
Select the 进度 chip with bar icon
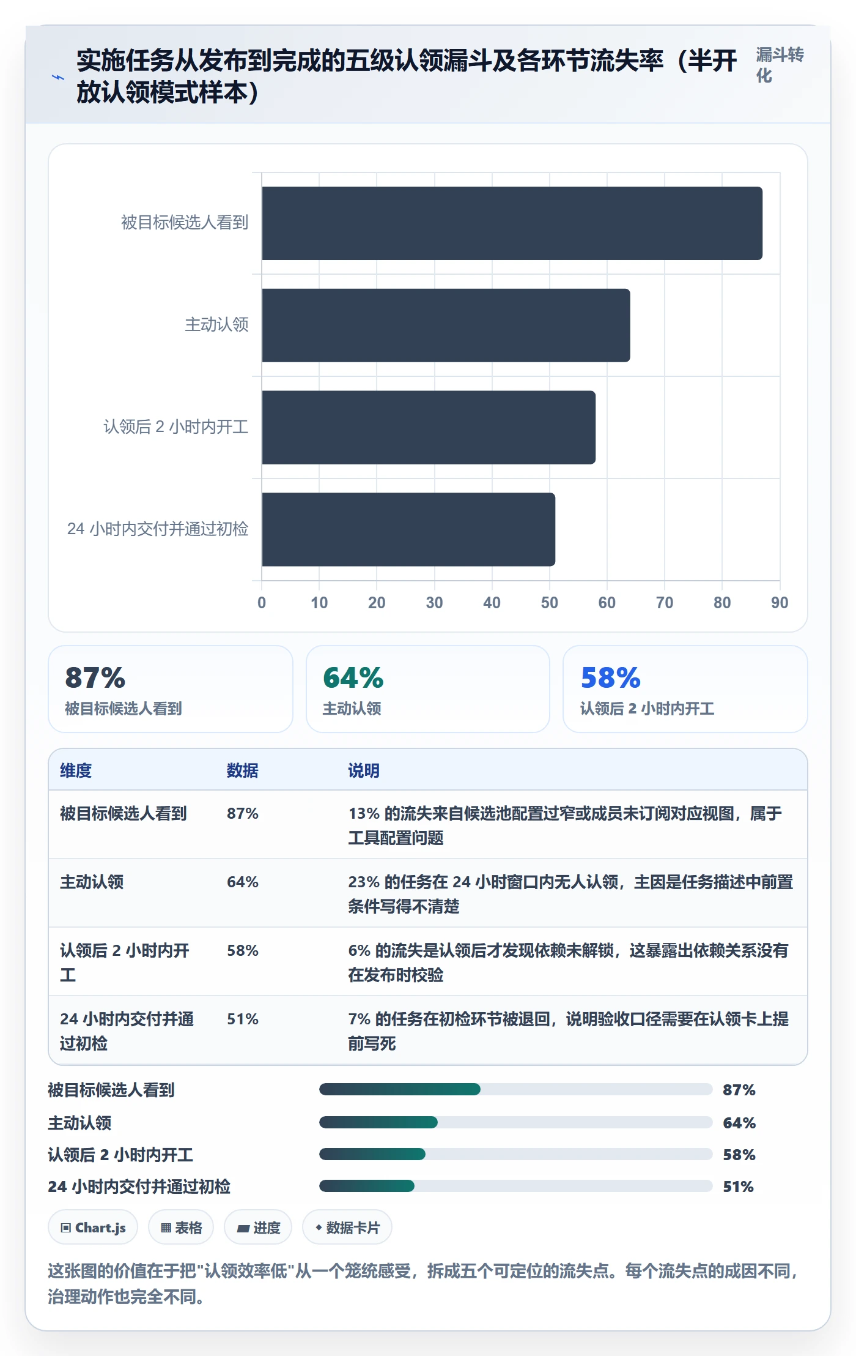(258, 1227)
